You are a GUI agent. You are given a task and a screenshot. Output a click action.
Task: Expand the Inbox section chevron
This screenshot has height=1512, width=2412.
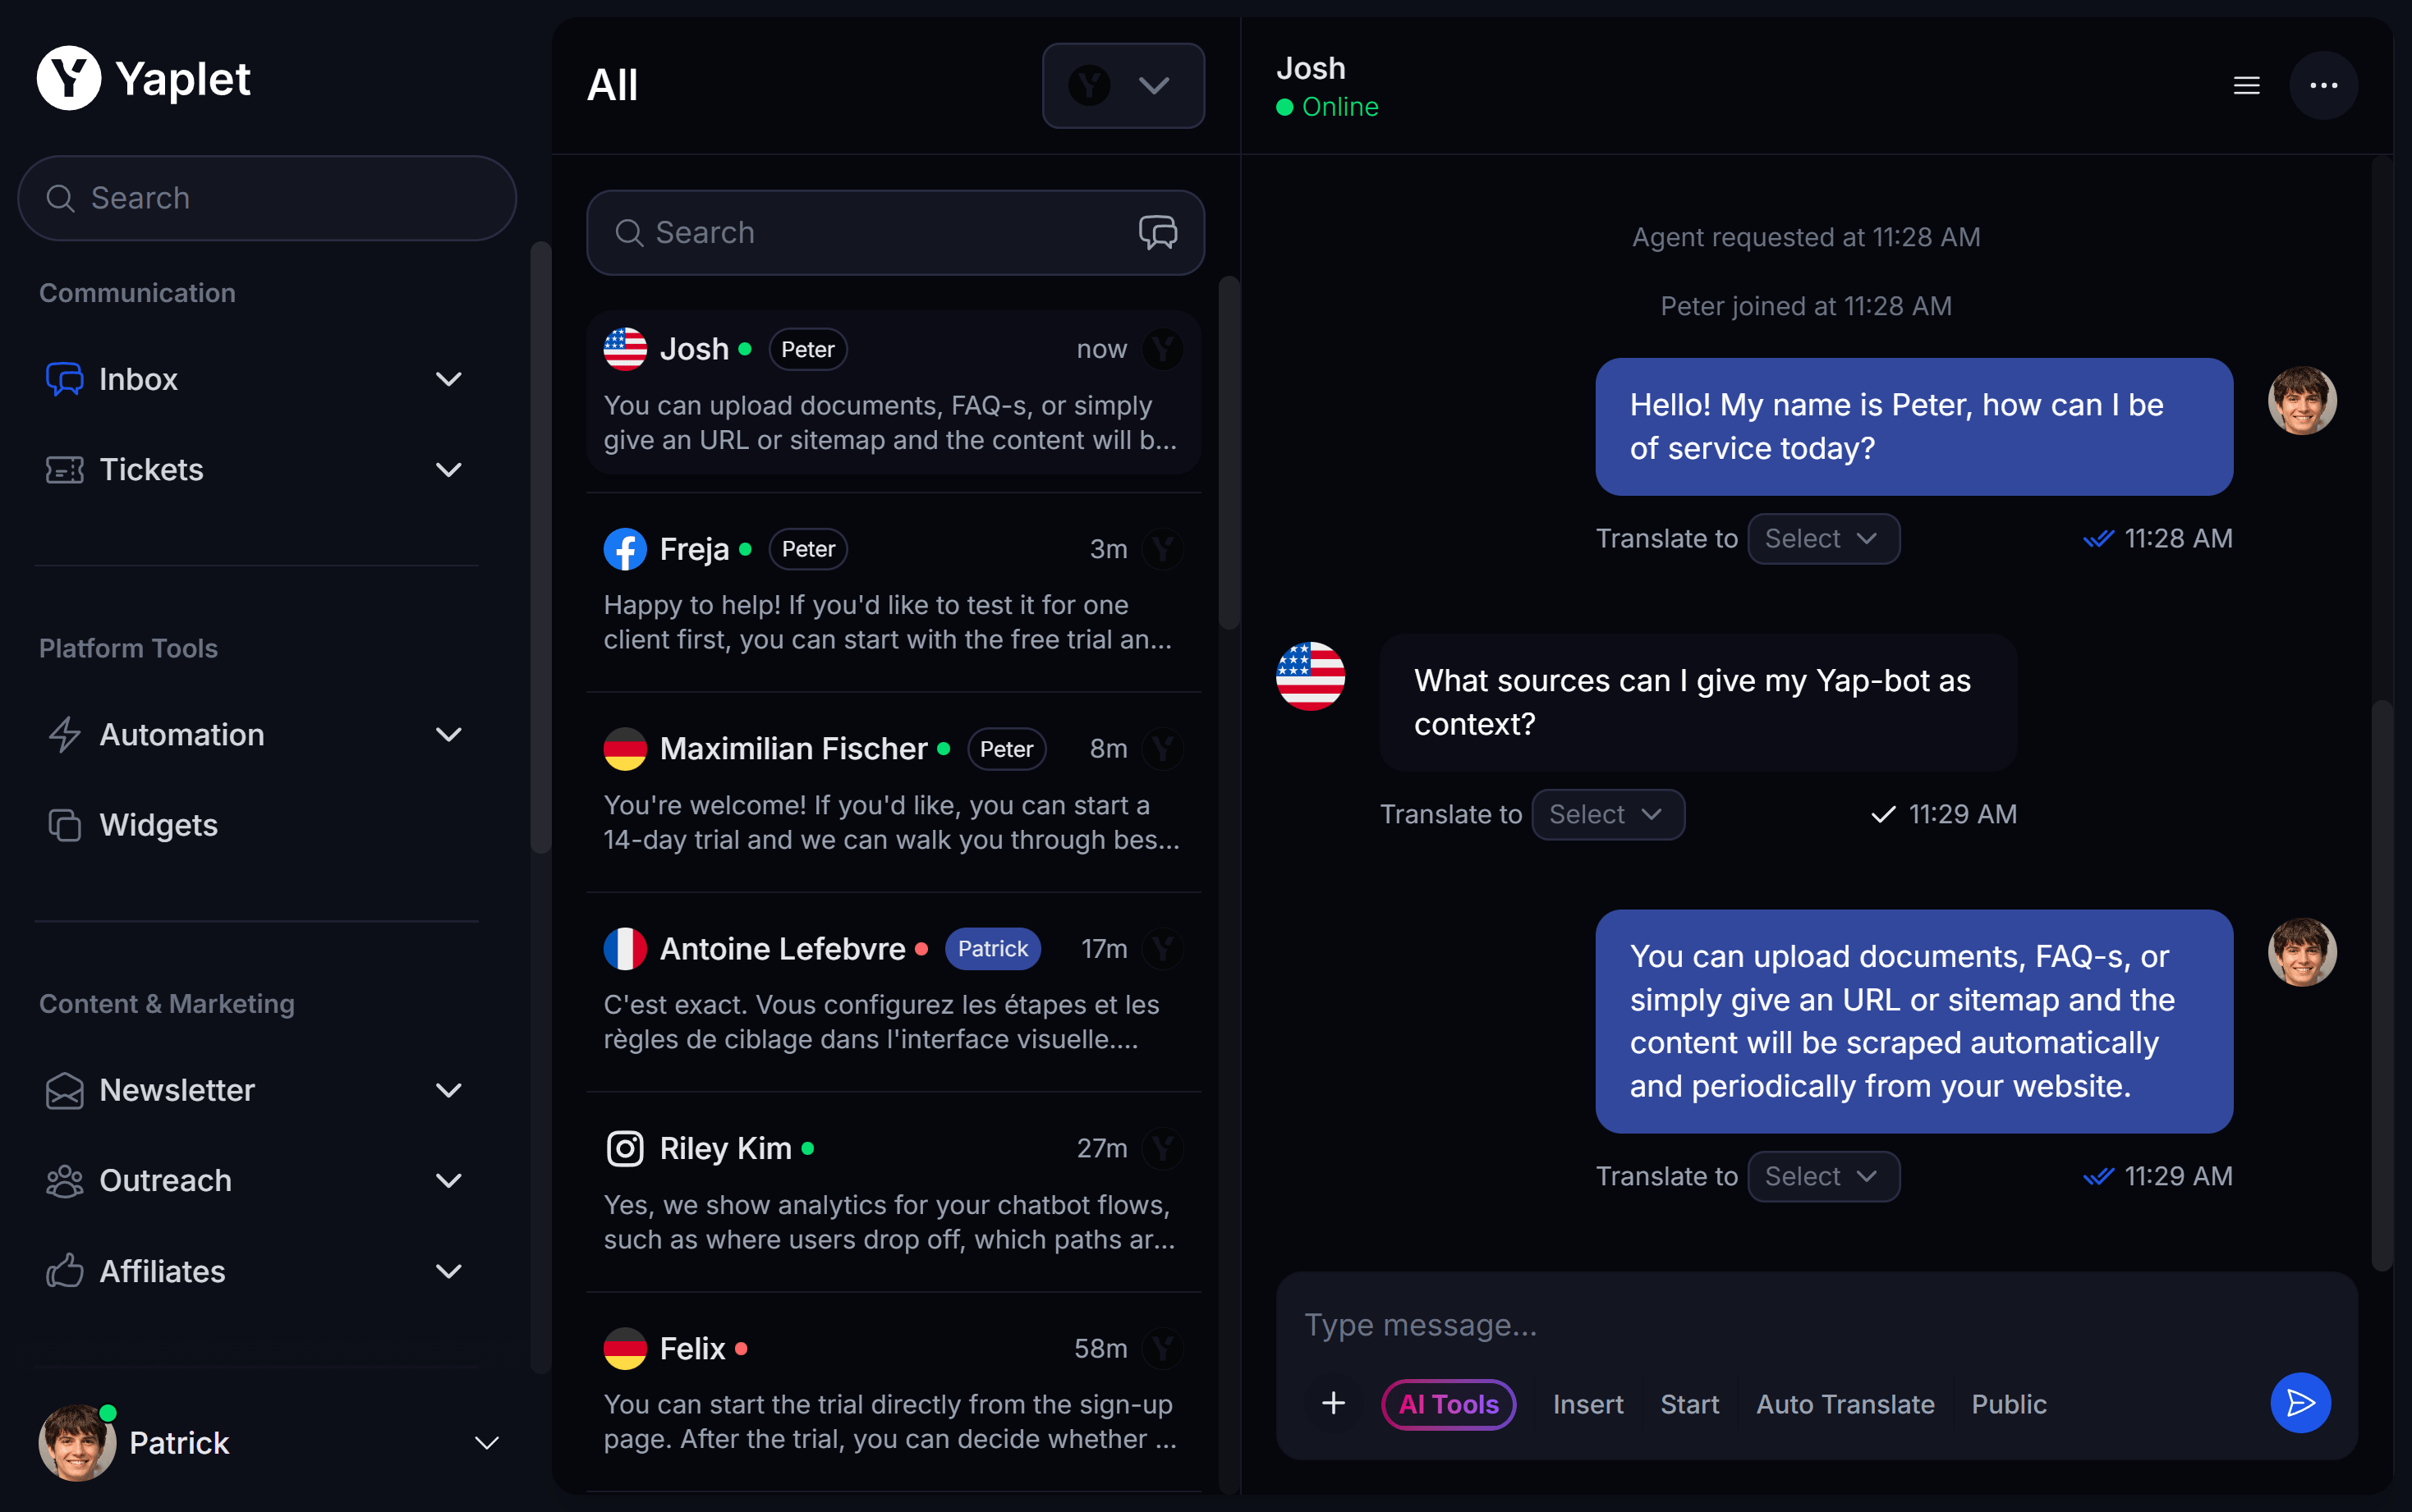coord(448,379)
